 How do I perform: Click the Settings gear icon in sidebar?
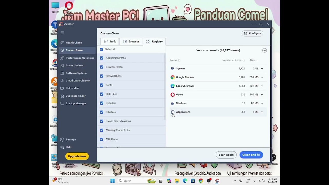[62, 140]
